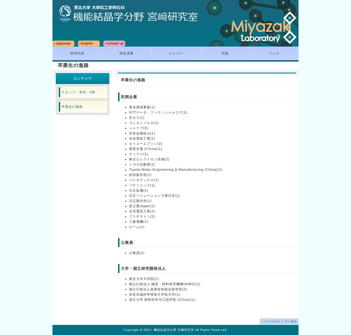Click the footer copyright text
The image size is (351, 335).
[x=175, y=330]
